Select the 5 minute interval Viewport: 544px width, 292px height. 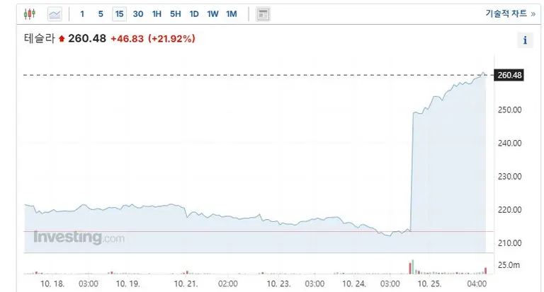point(101,14)
